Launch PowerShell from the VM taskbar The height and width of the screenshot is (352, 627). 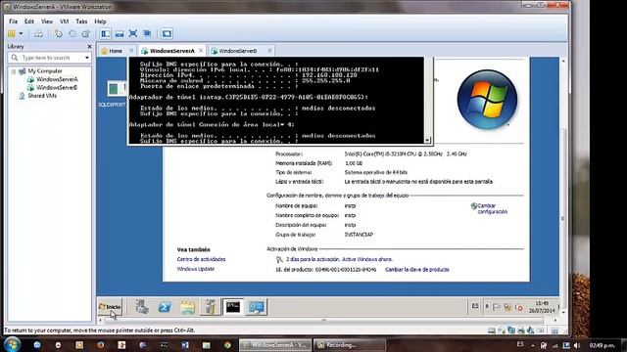tap(165, 306)
